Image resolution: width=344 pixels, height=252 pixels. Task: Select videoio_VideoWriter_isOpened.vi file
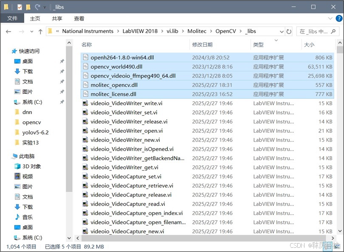coord(207,149)
